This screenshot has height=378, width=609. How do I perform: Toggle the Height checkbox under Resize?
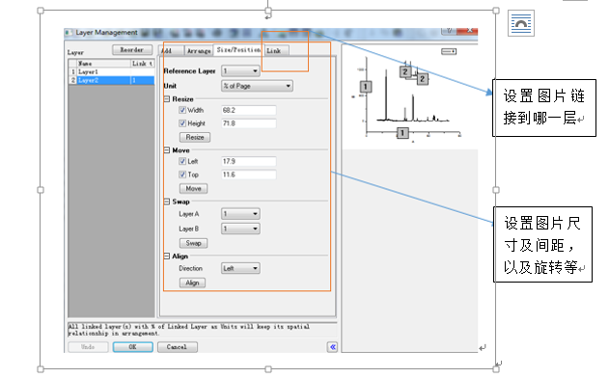[x=182, y=123]
